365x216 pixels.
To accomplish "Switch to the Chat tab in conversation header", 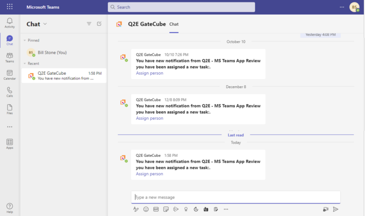I will [174, 24].
